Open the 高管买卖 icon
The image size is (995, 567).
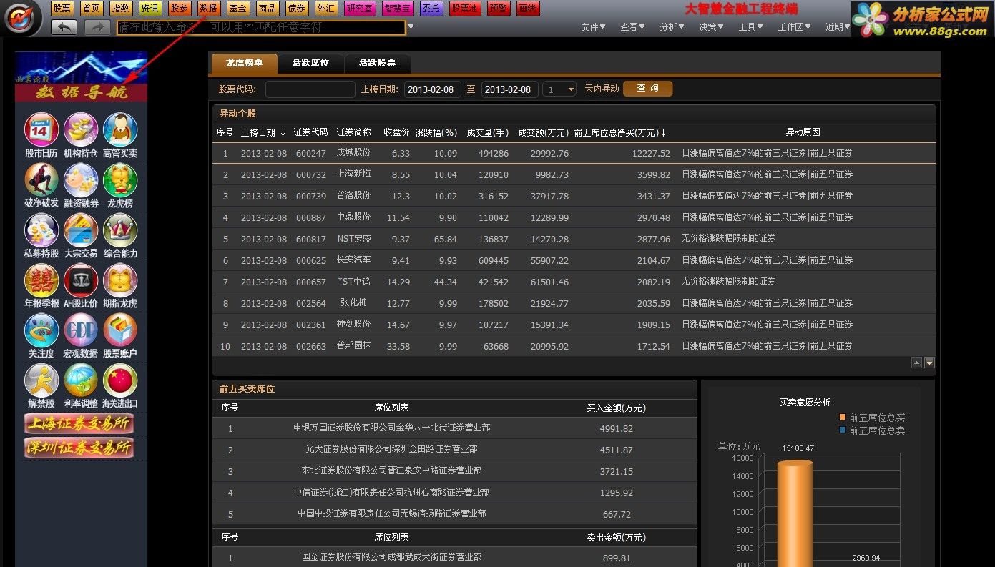click(x=120, y=130)
